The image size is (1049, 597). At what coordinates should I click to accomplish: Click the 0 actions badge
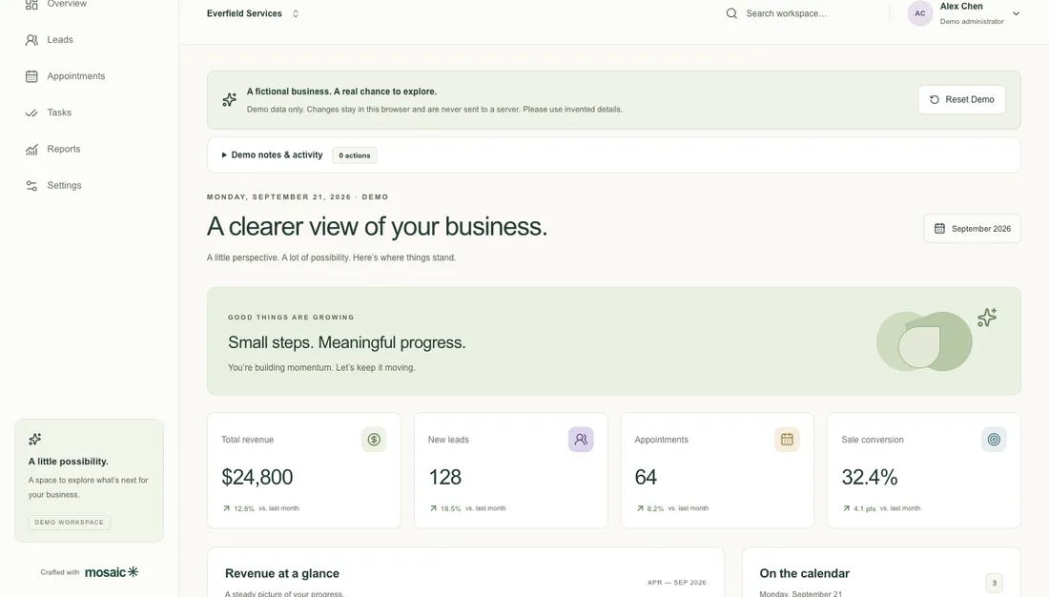(x=355, y=155)
